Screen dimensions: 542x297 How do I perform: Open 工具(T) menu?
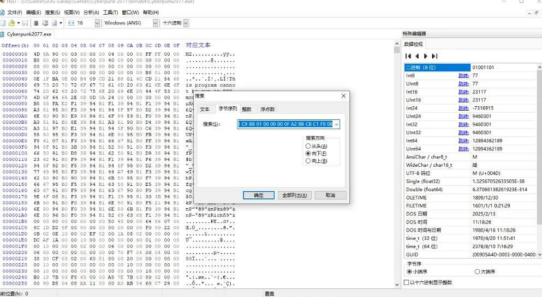(x=110, y=13)
